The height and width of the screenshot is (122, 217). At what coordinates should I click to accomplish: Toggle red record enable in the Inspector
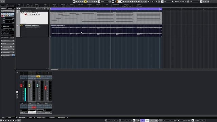tap(2, 16)
